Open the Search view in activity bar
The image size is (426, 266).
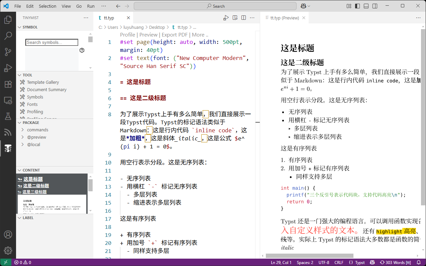point(8,36)
